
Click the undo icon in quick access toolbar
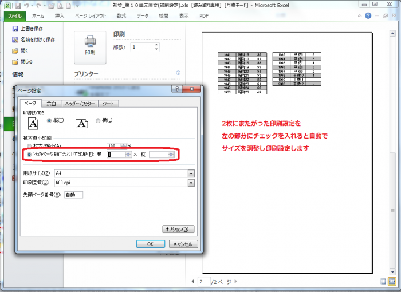click(x=26, y=5)
